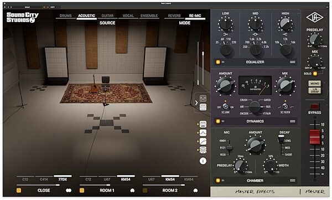
Task: Expand the side panel chevron arrow
Action: (196, 103)
